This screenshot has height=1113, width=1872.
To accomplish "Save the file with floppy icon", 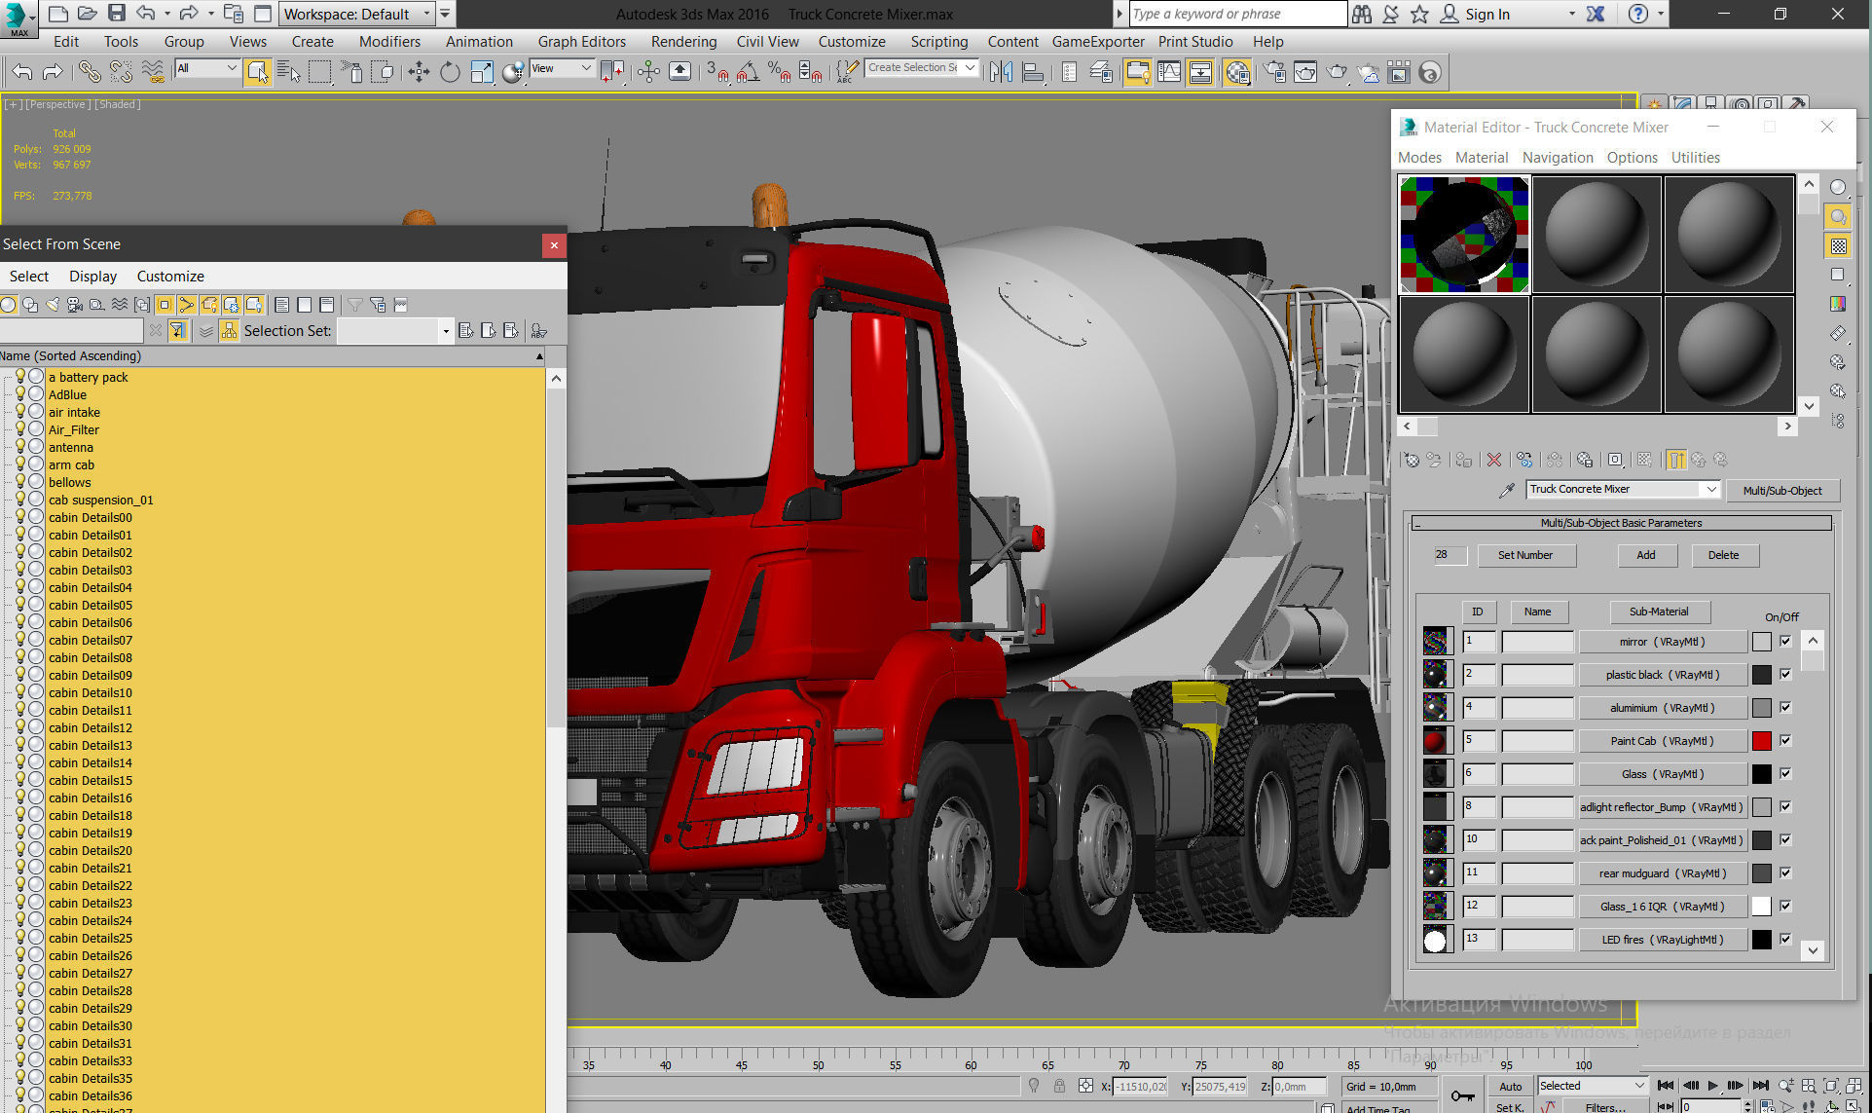I will 117,14.
